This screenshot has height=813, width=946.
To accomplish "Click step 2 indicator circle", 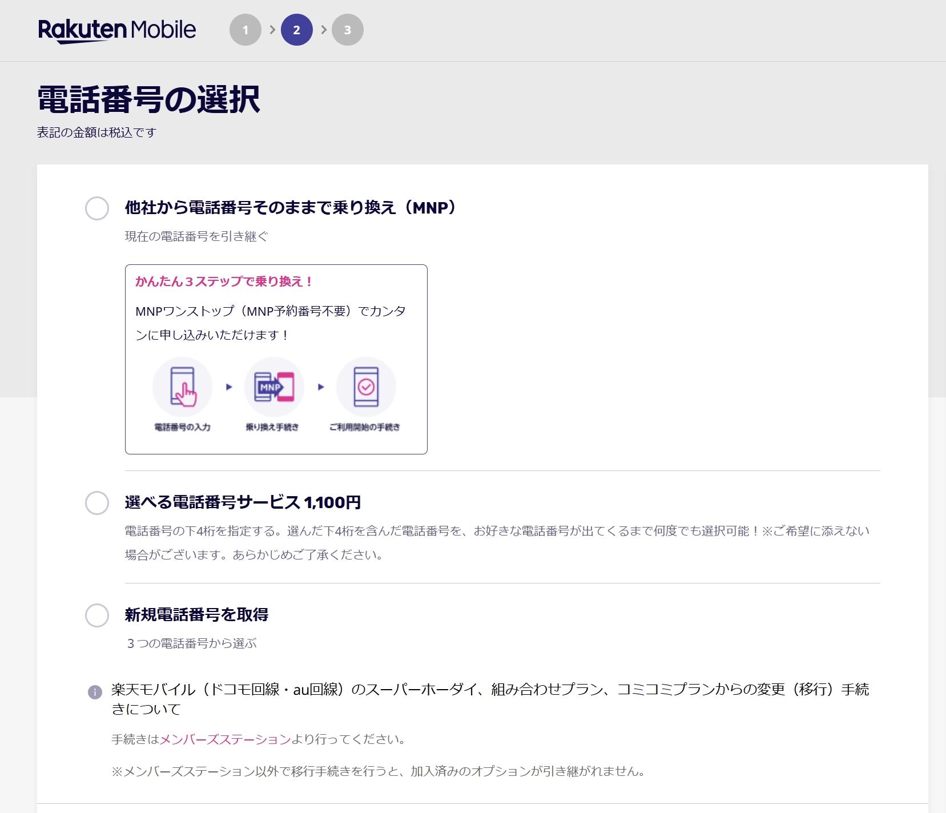I will tap(297, 30).
